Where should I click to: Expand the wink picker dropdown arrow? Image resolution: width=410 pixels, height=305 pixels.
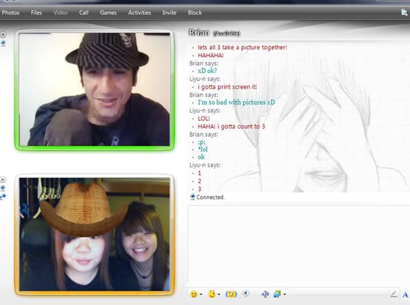(219, 295)
